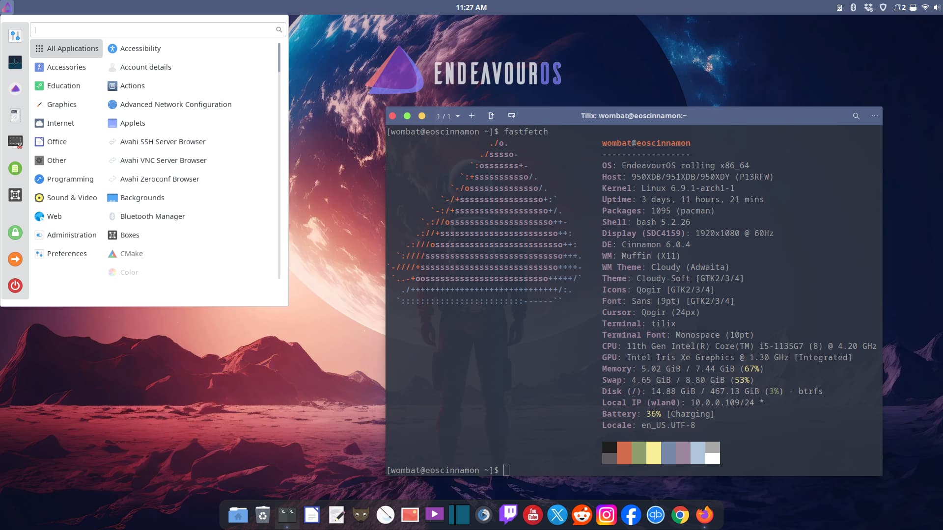Launch qBittorrent from the dock
Viewport: 943px width, 530px height.
click(656, 515)
